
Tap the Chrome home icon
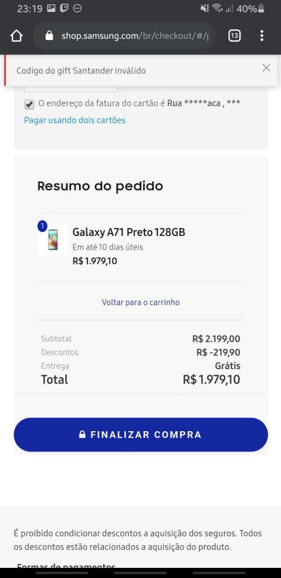pyautogui.click(x=16, y=36)
